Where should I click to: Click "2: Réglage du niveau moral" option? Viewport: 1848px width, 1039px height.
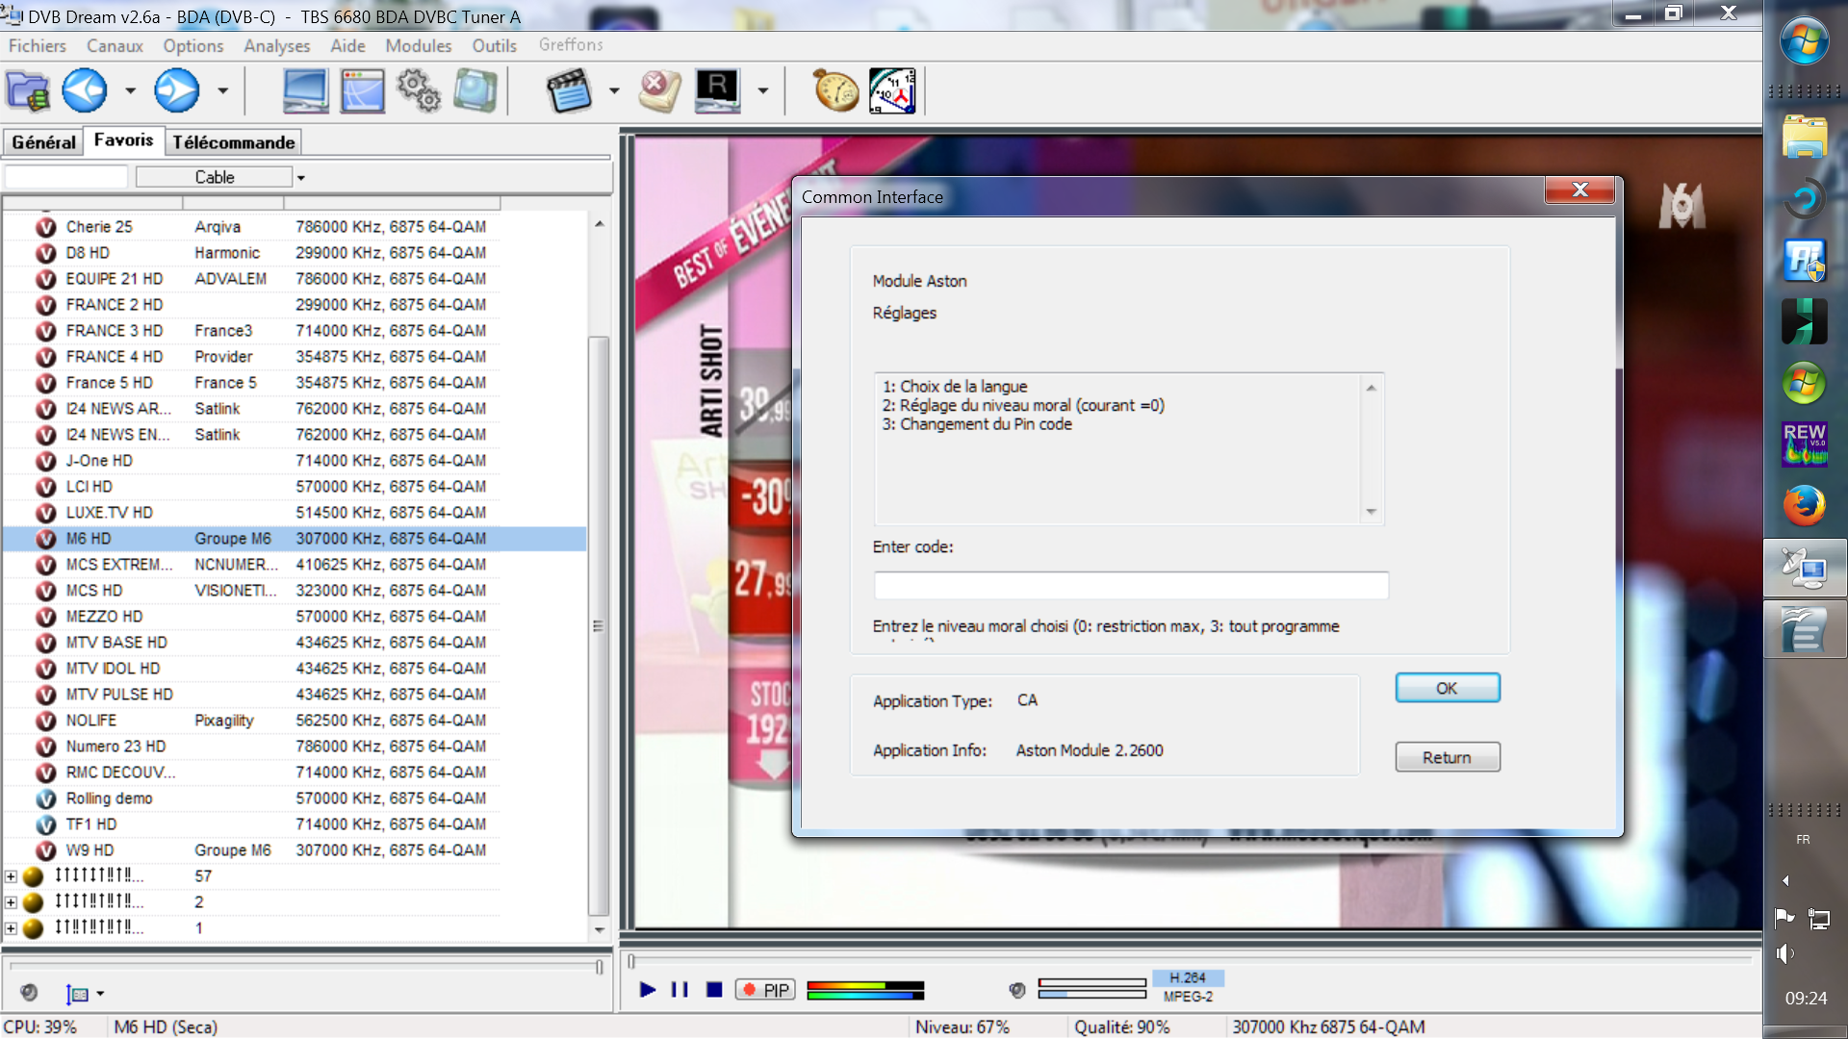pos(1023,405)
